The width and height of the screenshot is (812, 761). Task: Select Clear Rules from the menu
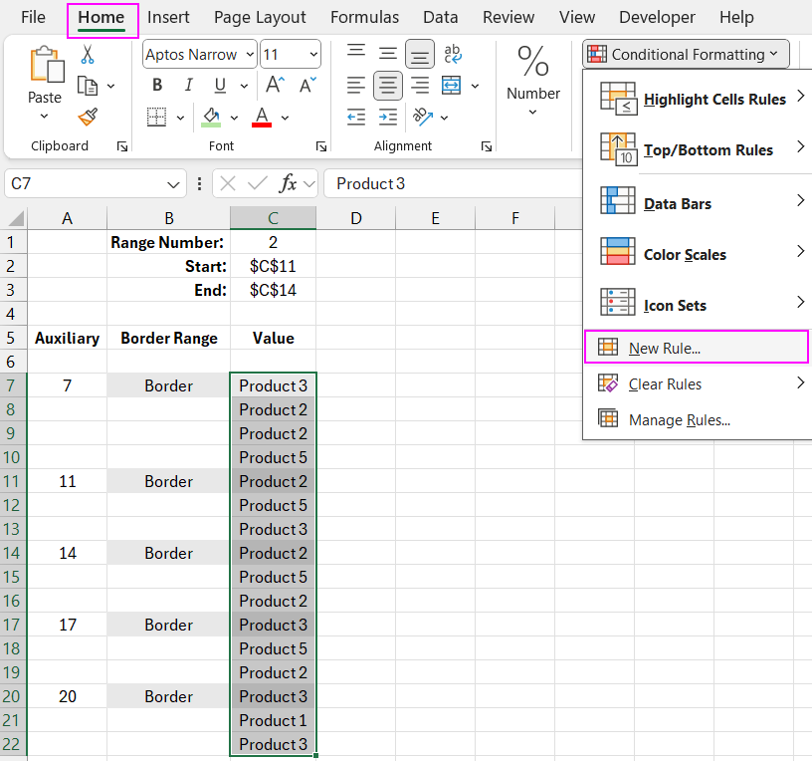coord(668,383)
